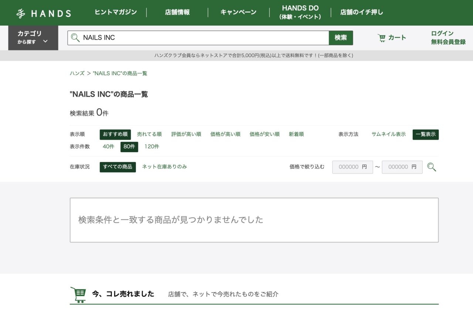Click the 価格で絞り込む label

[x=307, y=167]
